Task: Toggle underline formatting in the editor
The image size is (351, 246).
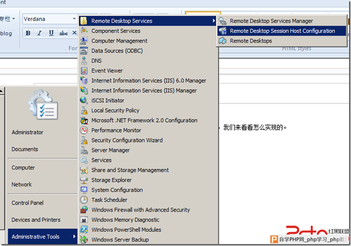Action: 51,33
